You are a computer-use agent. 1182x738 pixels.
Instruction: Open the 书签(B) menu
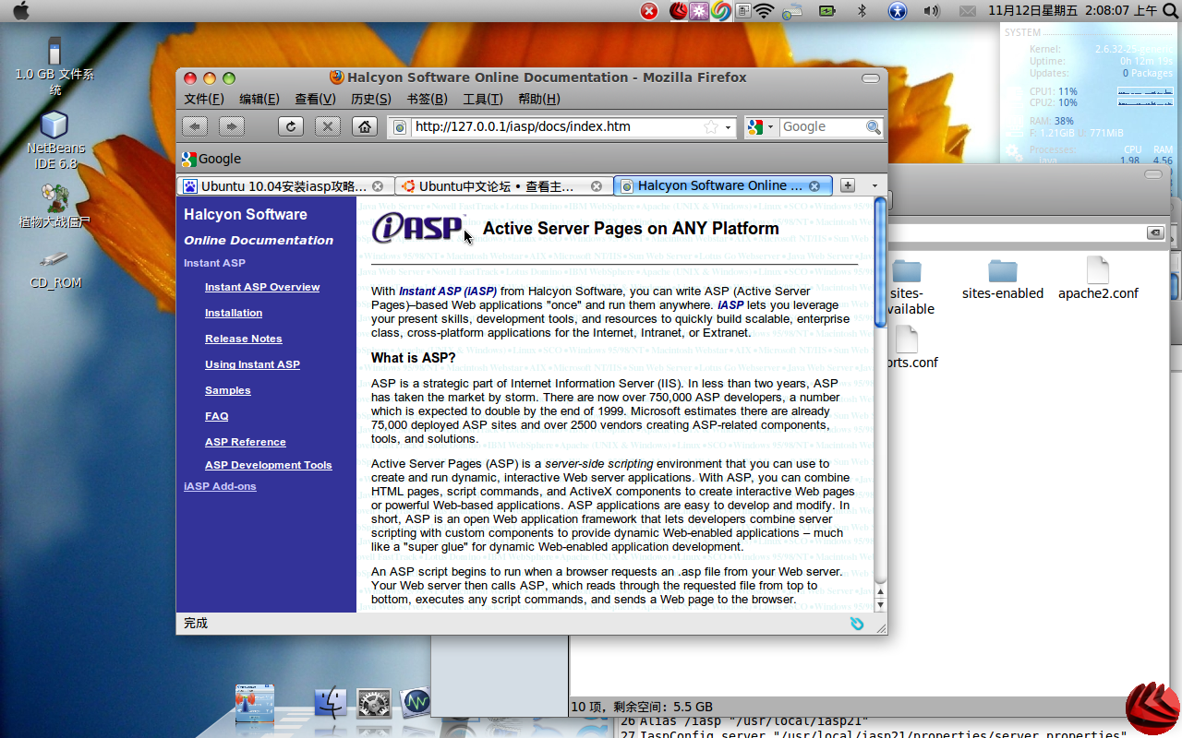point(427,99)
